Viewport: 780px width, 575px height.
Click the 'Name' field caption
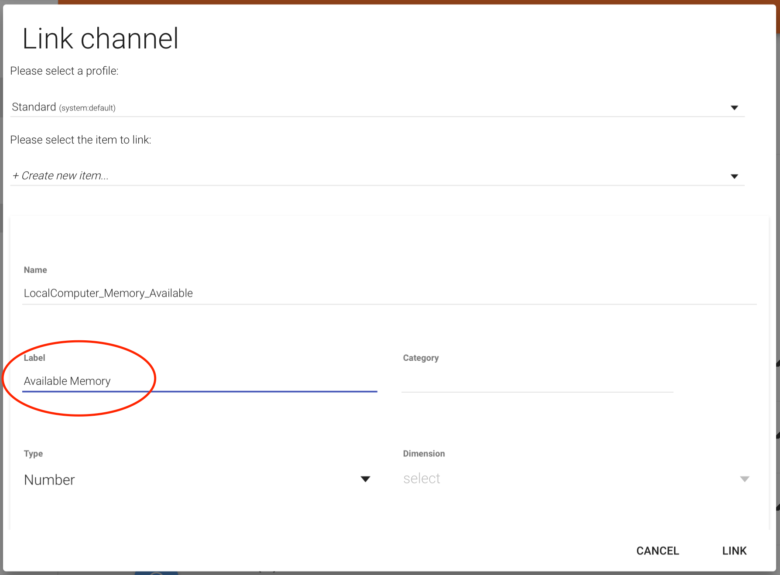point(35,270)
